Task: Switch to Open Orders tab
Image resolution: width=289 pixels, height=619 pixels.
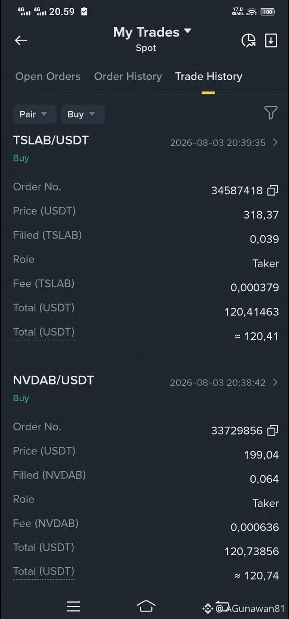Action: coord(48,77)
